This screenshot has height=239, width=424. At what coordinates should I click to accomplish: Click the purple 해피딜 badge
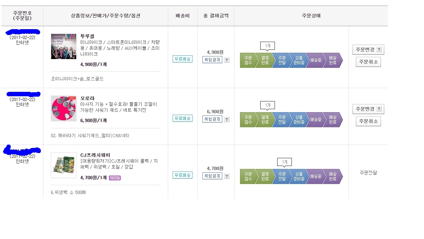tap(115, 178)
